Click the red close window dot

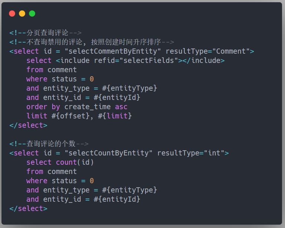click(12, 14)
